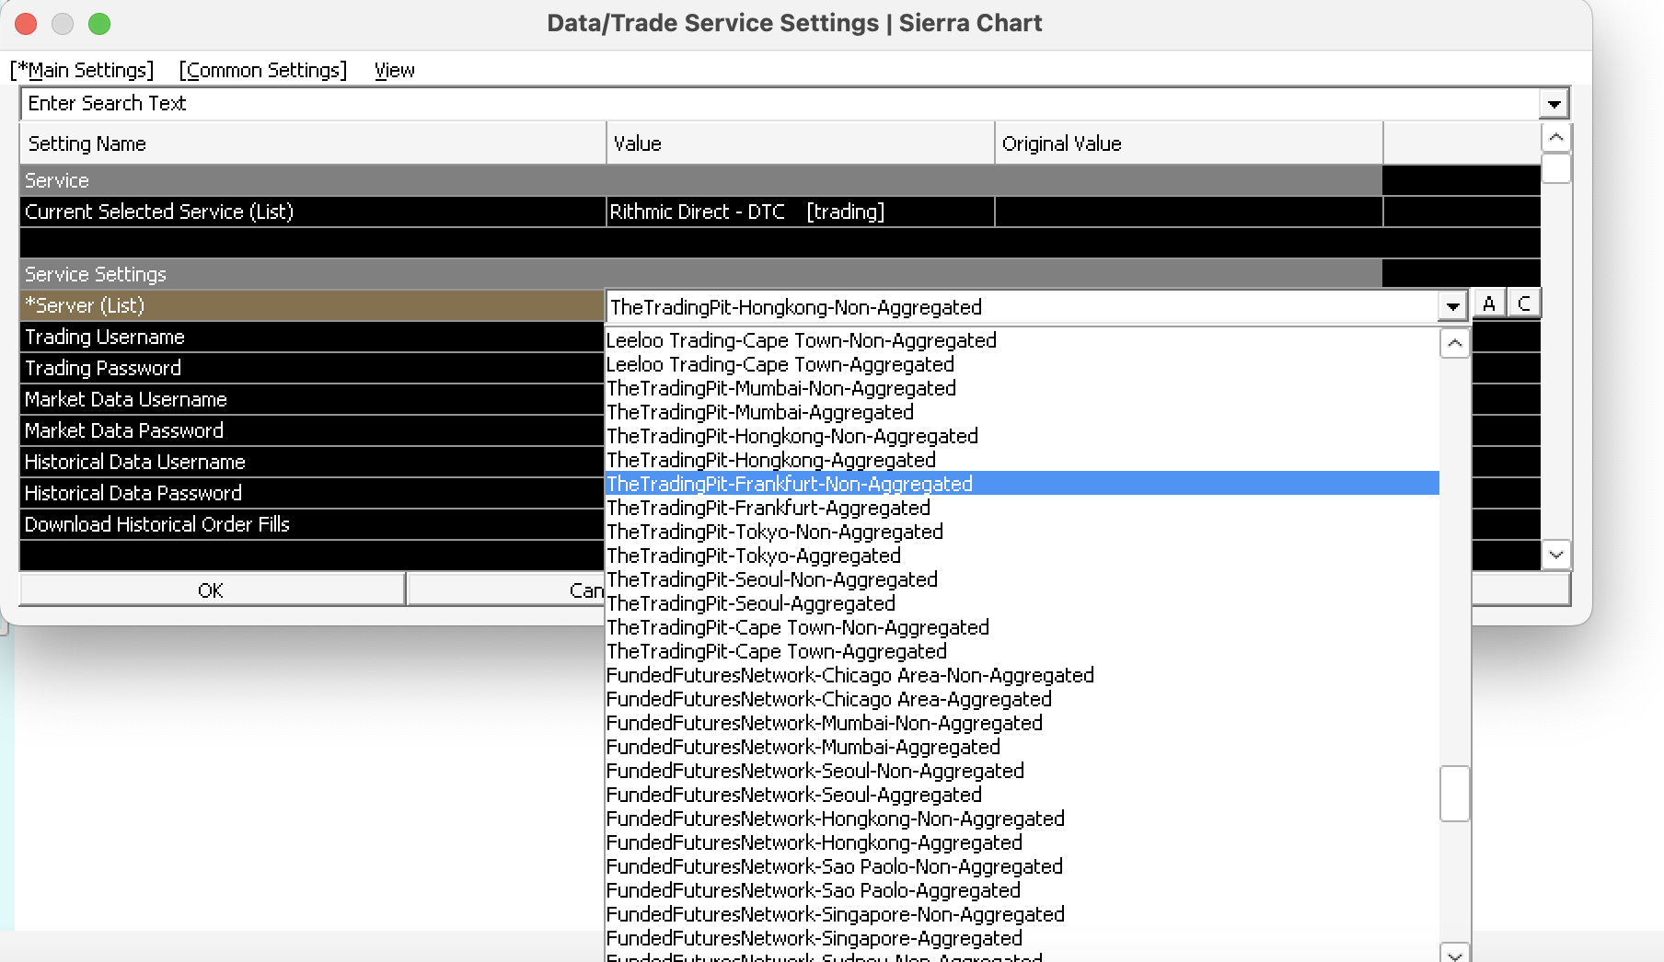
Task: Select the Market Data Password setting row
Action: pyautogui.click(x=312, y=430)
